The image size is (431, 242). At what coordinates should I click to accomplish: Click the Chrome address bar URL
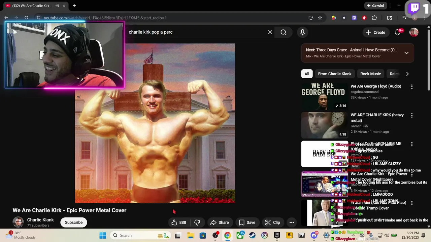[x=105, y=18]
